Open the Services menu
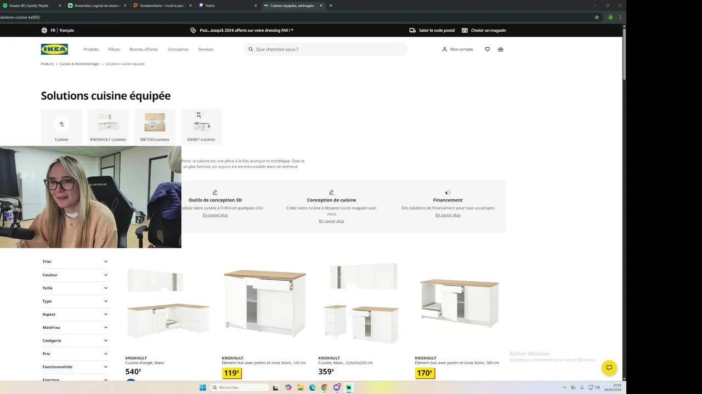This screenshot has height=394, width=702. [x=206, y=49]
